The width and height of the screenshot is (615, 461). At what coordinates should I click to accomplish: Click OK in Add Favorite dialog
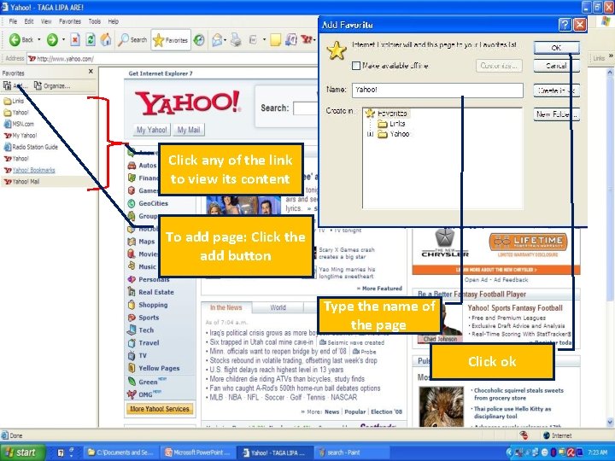pyautogui.click(x=556, y=48)
